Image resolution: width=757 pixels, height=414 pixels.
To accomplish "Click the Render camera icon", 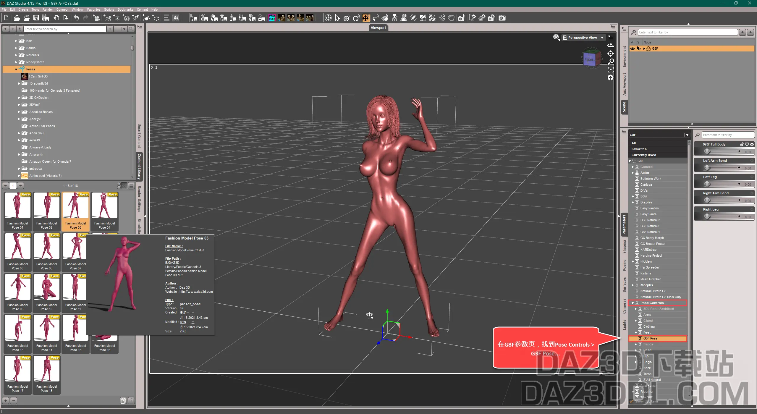I will click(502, 18).
